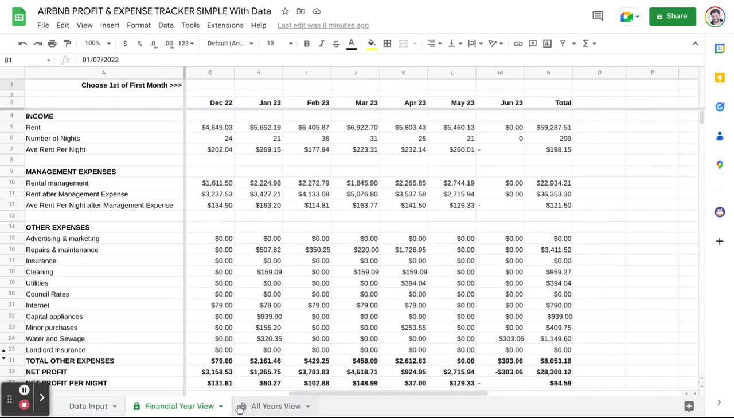734x418 pixels.
Task: Open Google Keep in the side panel
Action: coord(720,77)
